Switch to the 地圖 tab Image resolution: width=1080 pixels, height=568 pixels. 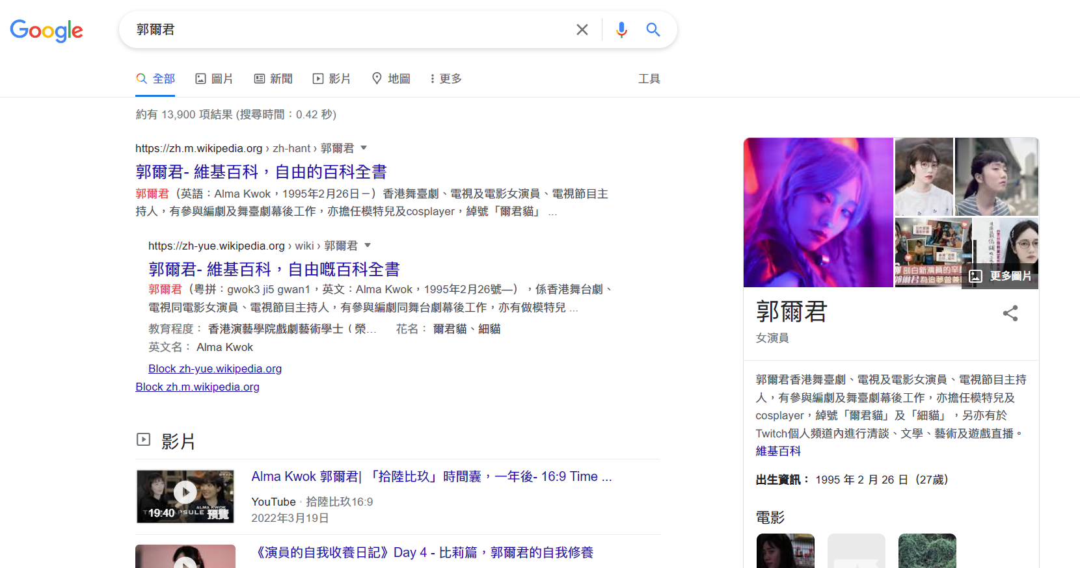(391, 79)
